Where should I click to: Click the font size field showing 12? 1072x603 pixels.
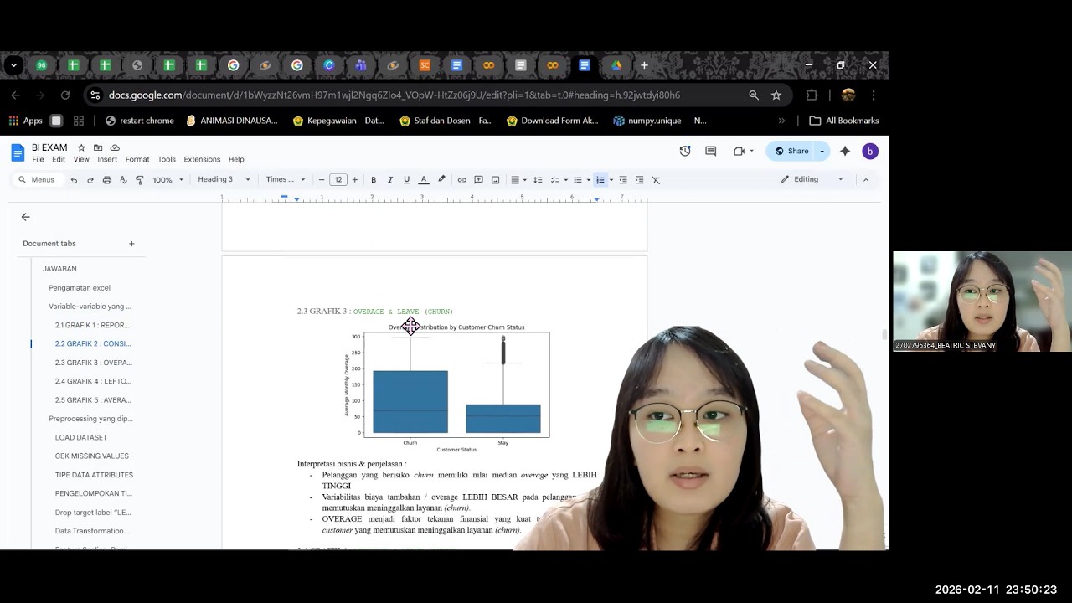click(338, 180)
